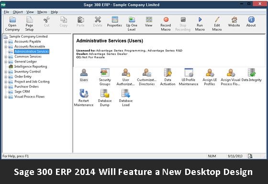
Task: Select Visual Process Flows in tree
Action: coord(29,97)
